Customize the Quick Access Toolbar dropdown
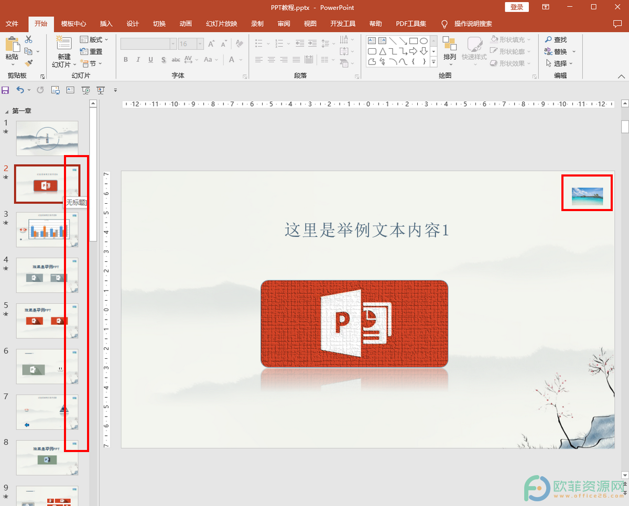The width and height of the screenshot is (629, 506). 115,90
